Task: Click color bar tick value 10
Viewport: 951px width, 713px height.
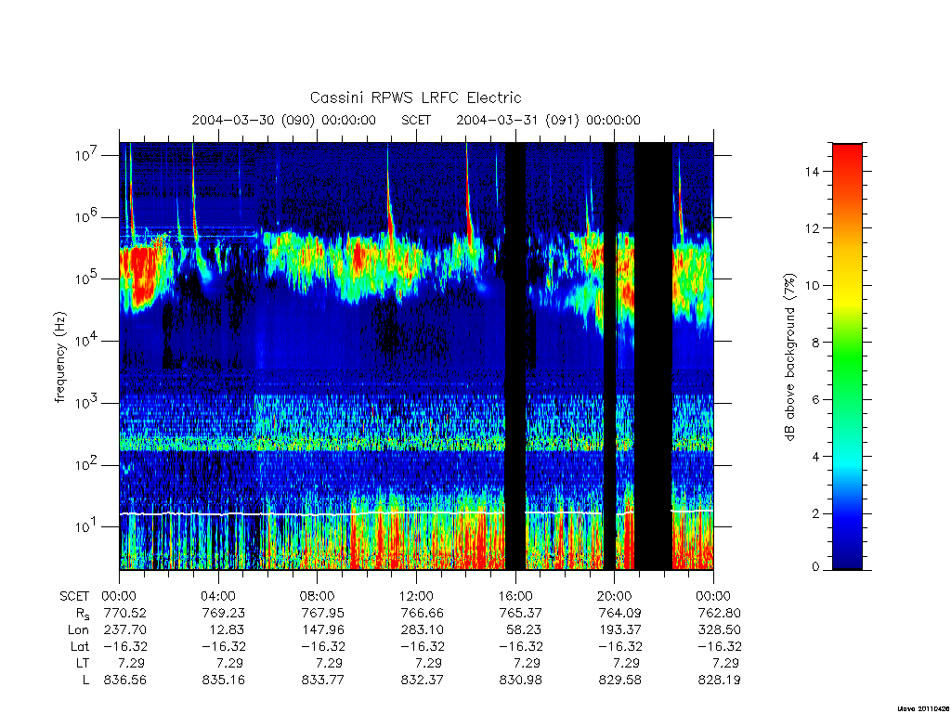Action: pyautogui.click(x=812, y=286)
